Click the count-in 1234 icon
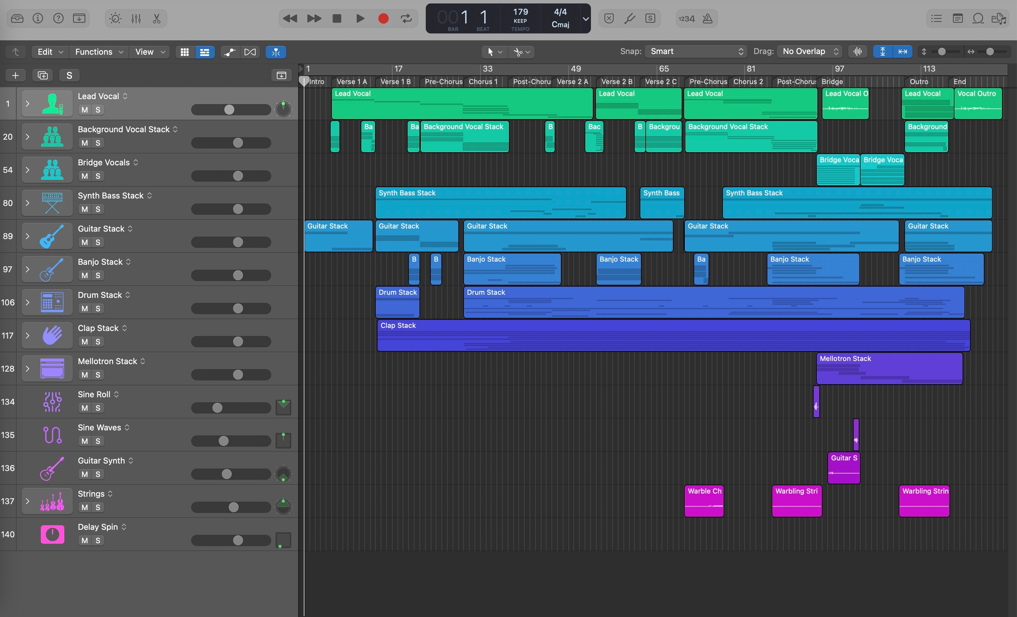 tap(687, 18)
